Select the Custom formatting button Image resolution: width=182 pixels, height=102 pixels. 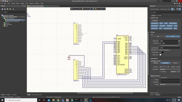(175, 63)
